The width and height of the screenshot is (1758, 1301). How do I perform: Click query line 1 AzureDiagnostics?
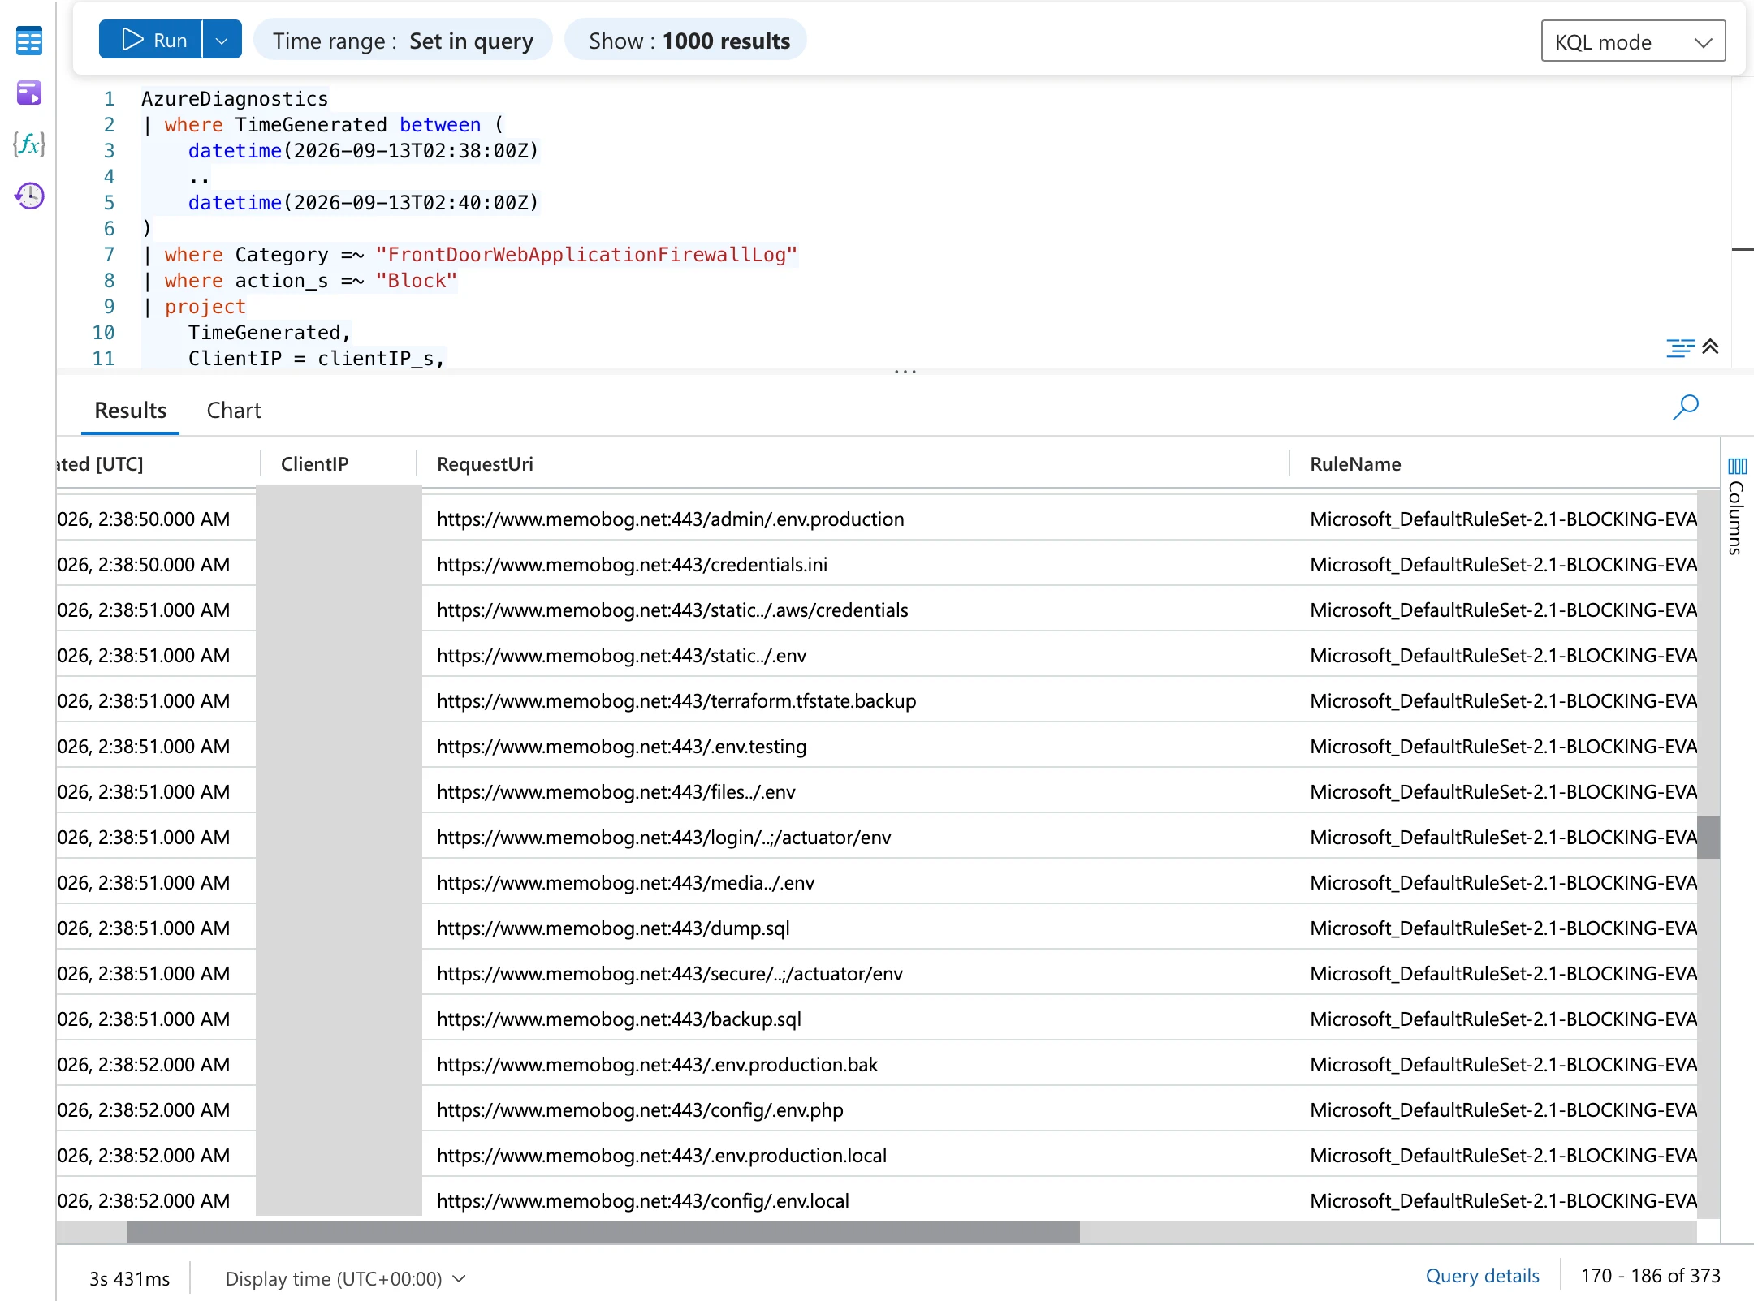tap(235, 99)
